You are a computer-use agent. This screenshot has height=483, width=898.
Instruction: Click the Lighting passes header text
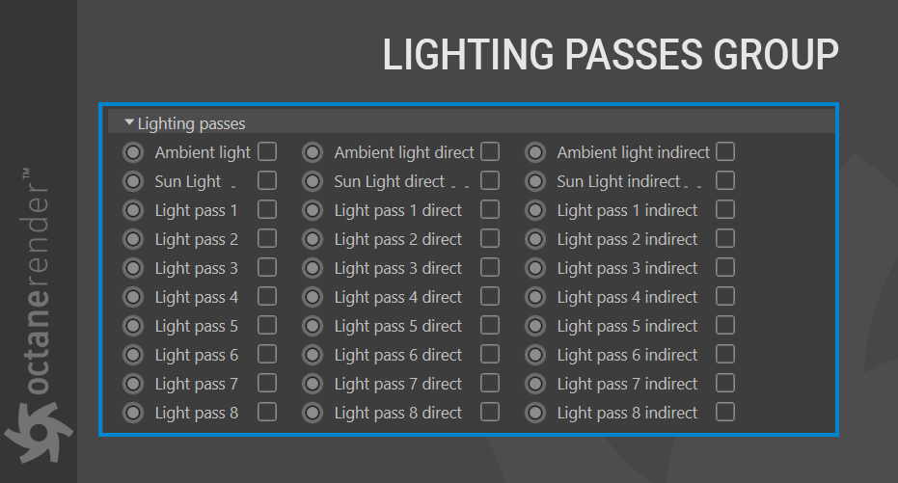[191, 123]
